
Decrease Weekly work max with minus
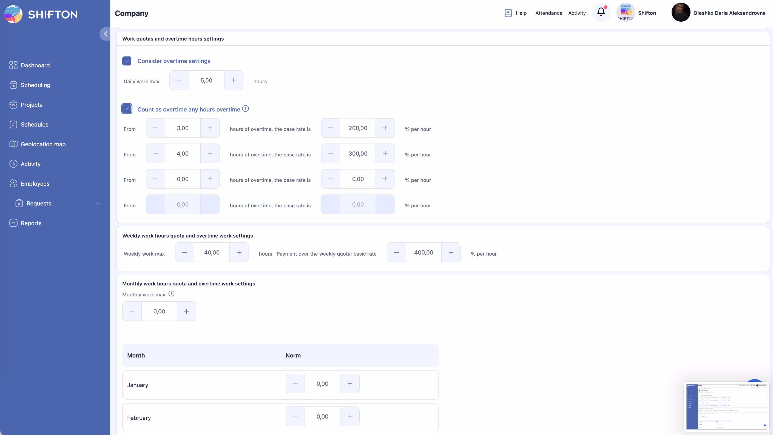coord(184,252)
